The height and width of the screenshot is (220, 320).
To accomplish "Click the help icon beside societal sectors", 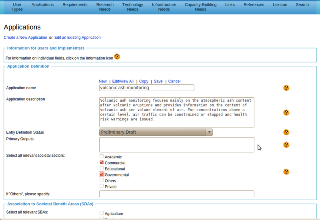I will tap(286, 172).
